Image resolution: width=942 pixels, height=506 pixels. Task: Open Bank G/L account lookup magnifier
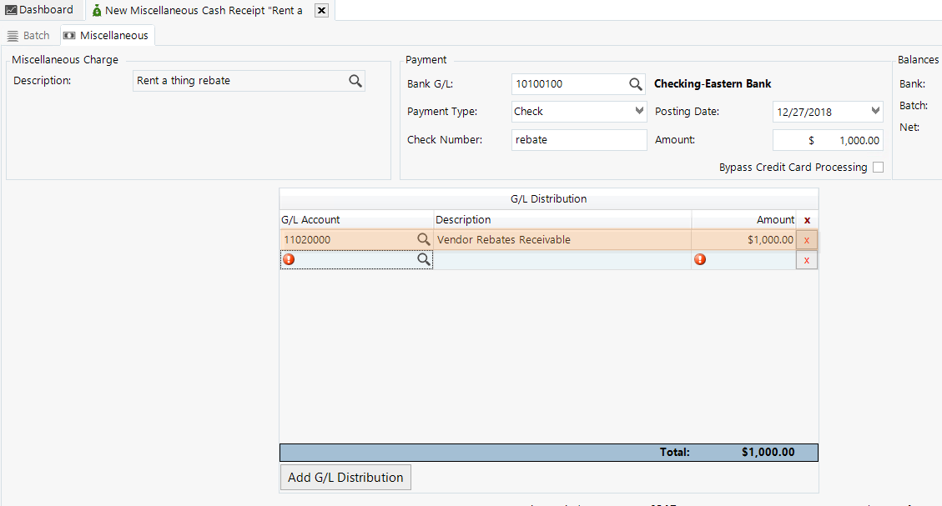[x=635, y=84]
